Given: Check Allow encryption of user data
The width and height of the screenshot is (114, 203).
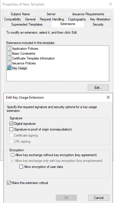Looking at the screenshot, I should (x=21, y=166).
